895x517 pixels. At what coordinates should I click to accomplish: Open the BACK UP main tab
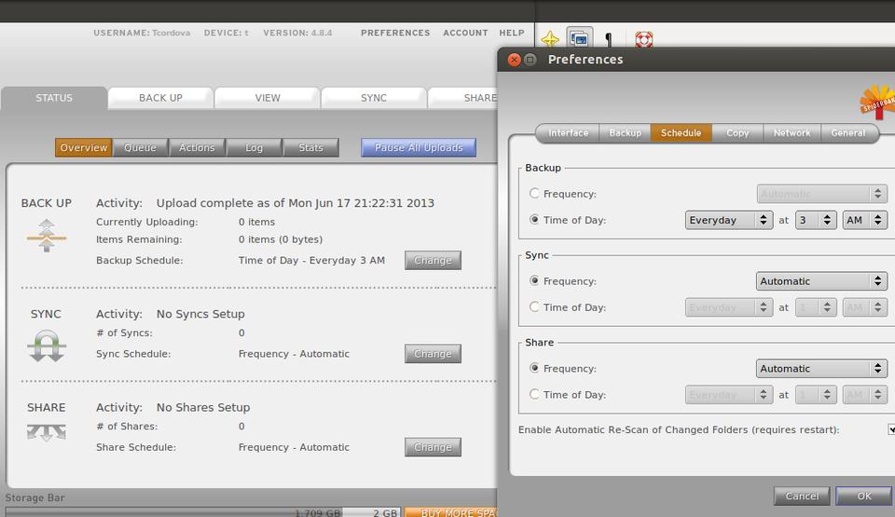click(160, 98)
